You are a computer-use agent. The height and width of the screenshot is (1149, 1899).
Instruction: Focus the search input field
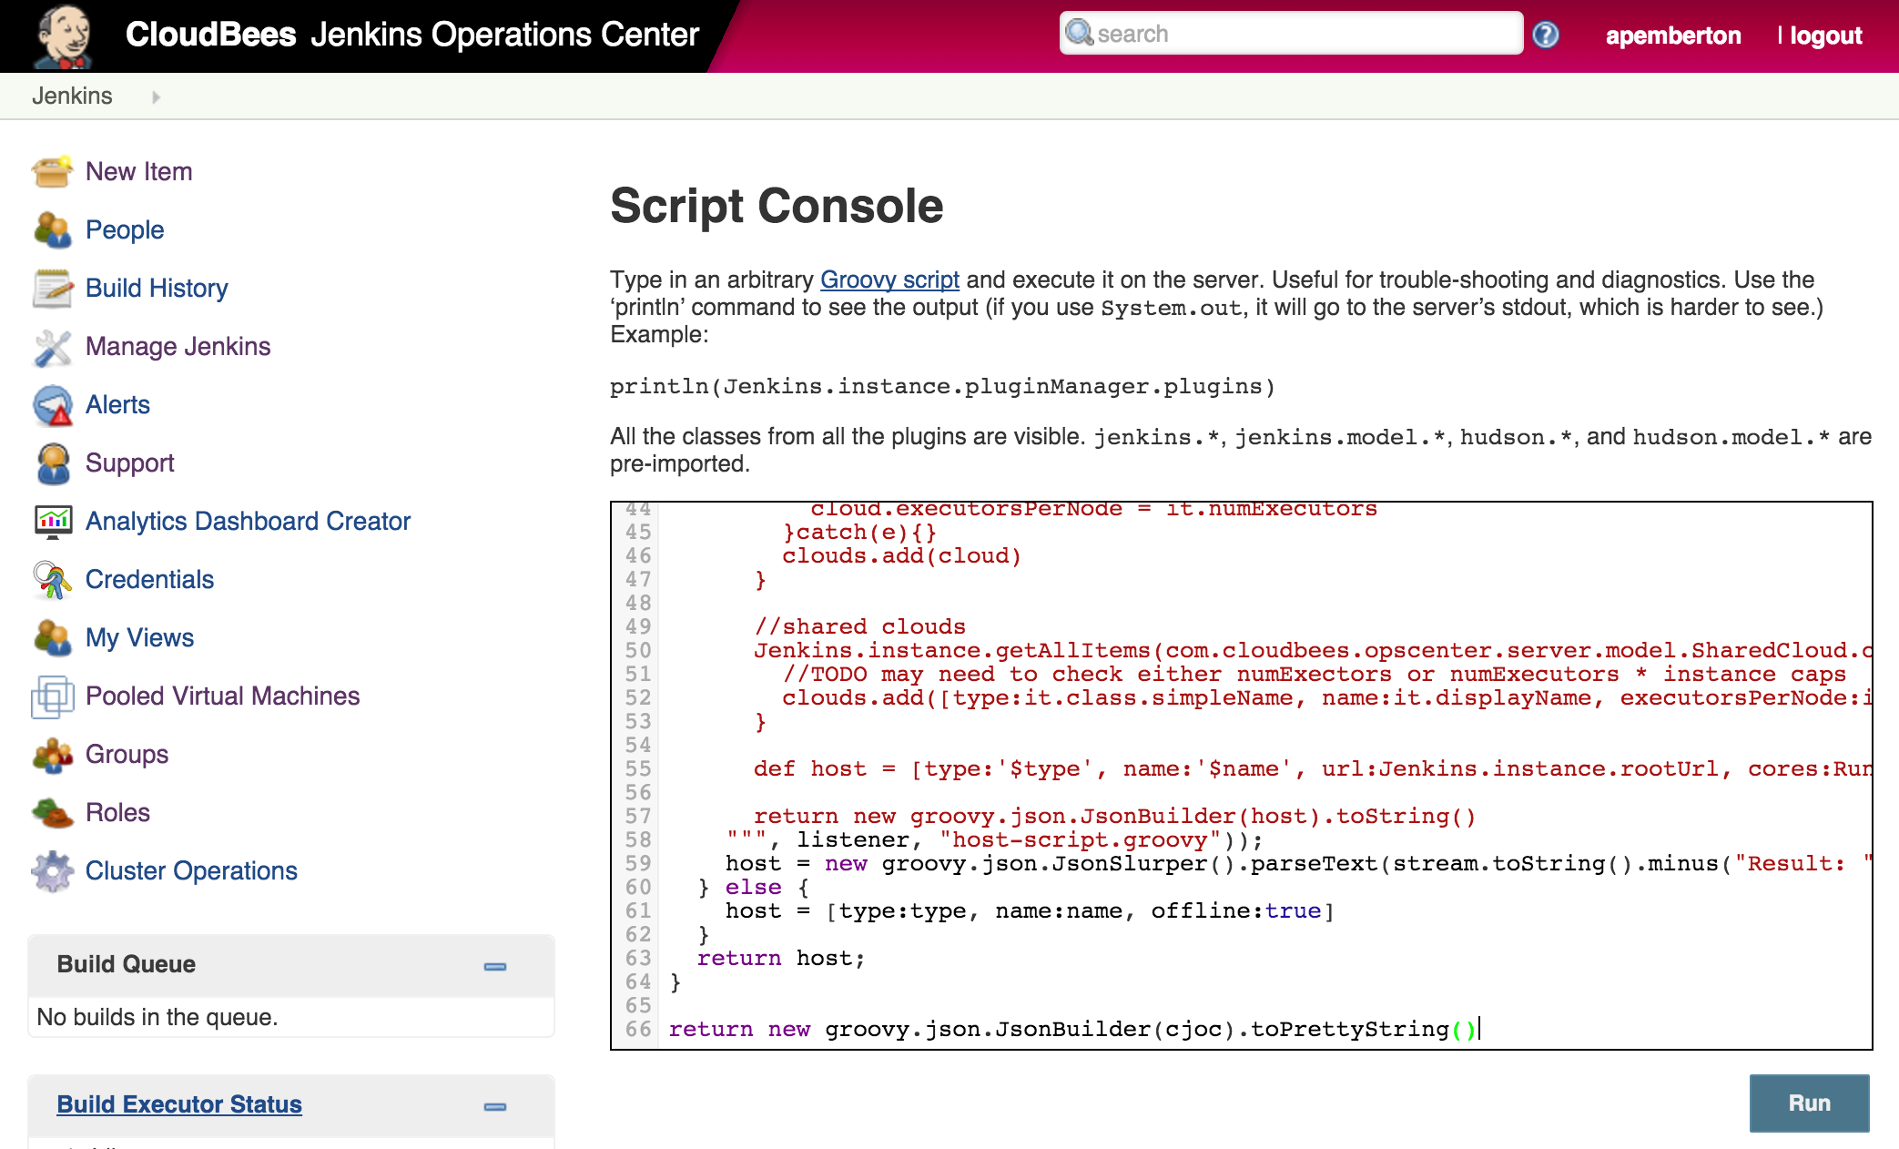coord(1302,34)
